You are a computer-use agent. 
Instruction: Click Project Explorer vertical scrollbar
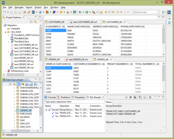tap(41, 44)
